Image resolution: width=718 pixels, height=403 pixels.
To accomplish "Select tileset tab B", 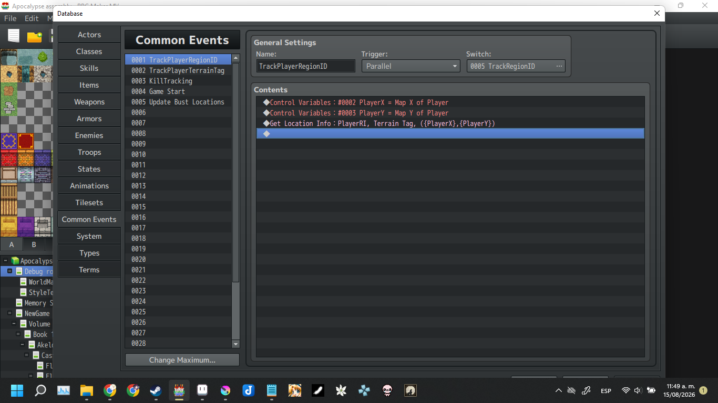I will [34, 245].
